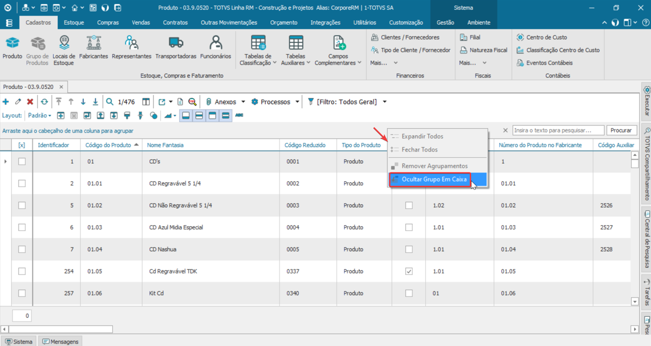Open the Filial option
651x346 pixels.
click(470, 37)
